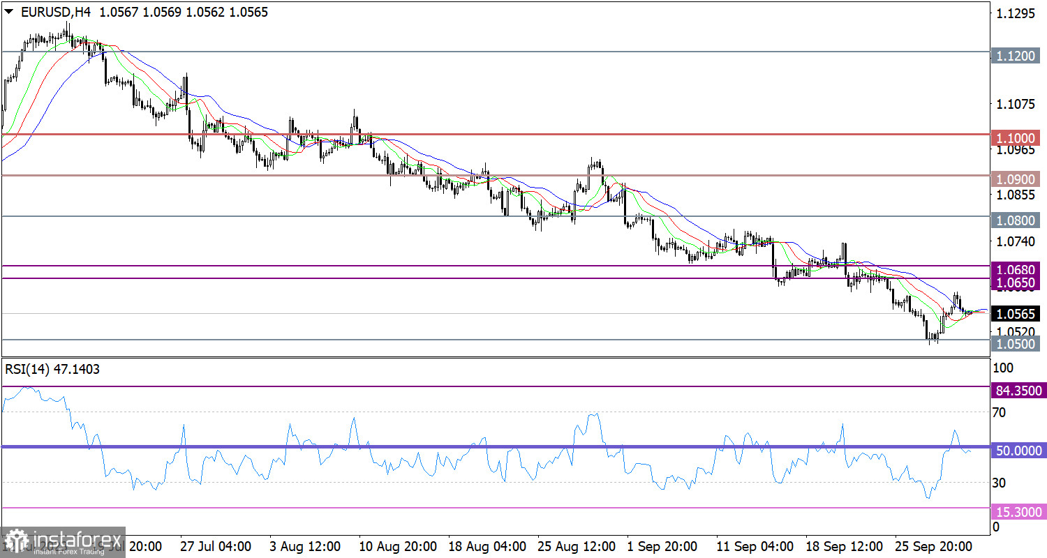
Task: Click the 25 Aug 12:00 time label
Action: point(576,545)
